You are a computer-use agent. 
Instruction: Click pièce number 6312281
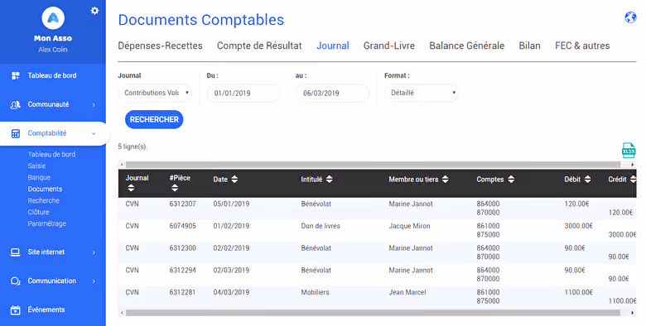pos(182,292)
